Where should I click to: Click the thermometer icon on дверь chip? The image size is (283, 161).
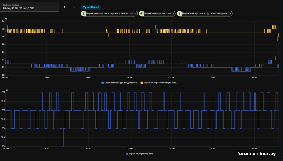(180, 13)
